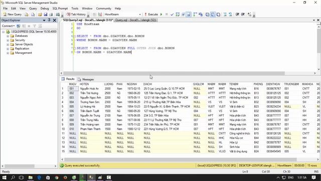Open the Tools menu
Image resolution: width=321 pixels, height=181 pixels.
75,9
